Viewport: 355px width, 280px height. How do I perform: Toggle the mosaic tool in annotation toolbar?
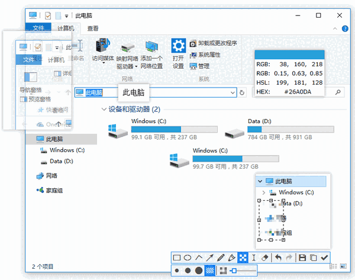[243, 258]
